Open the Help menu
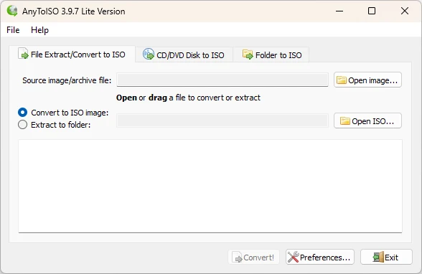422x274 pixels. coord(40,30)
